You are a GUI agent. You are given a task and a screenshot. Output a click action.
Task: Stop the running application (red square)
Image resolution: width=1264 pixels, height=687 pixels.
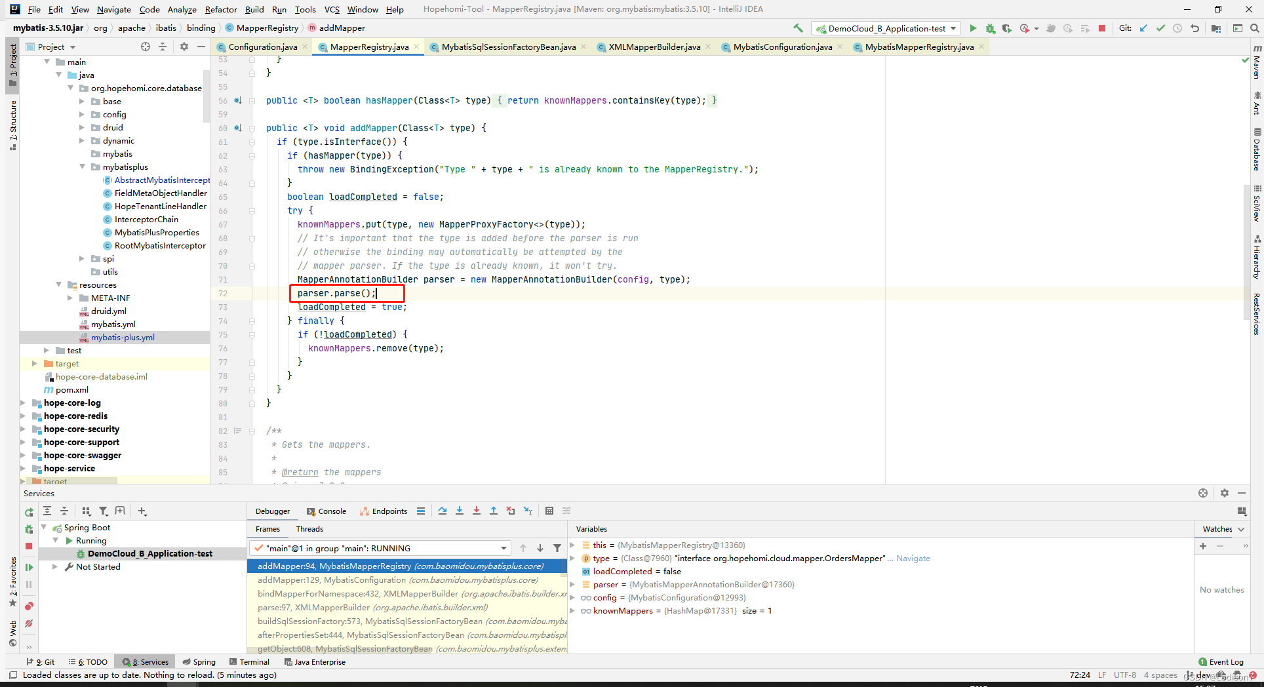pyautogui.click(x=1102, y=28)
